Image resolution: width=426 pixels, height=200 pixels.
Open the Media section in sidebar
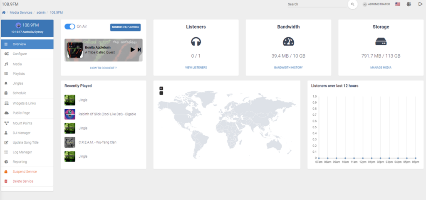coord(17,64)
